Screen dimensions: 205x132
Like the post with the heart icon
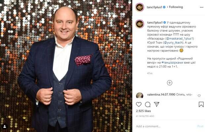(139, 104)
